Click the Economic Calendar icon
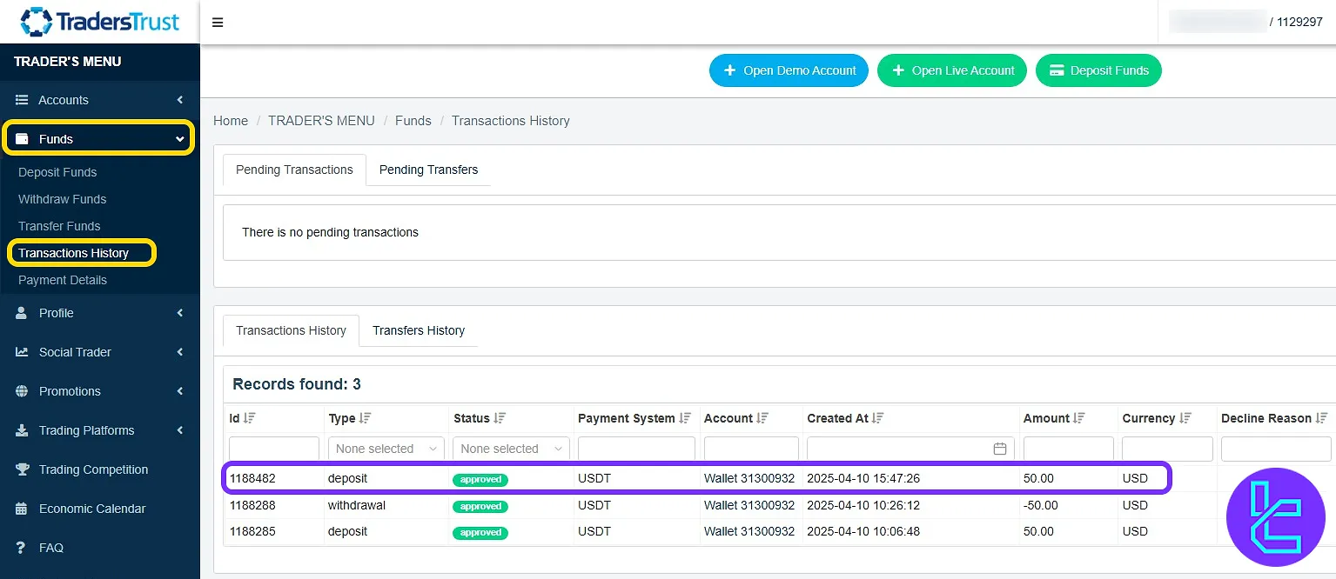 [x=22, y=509]
